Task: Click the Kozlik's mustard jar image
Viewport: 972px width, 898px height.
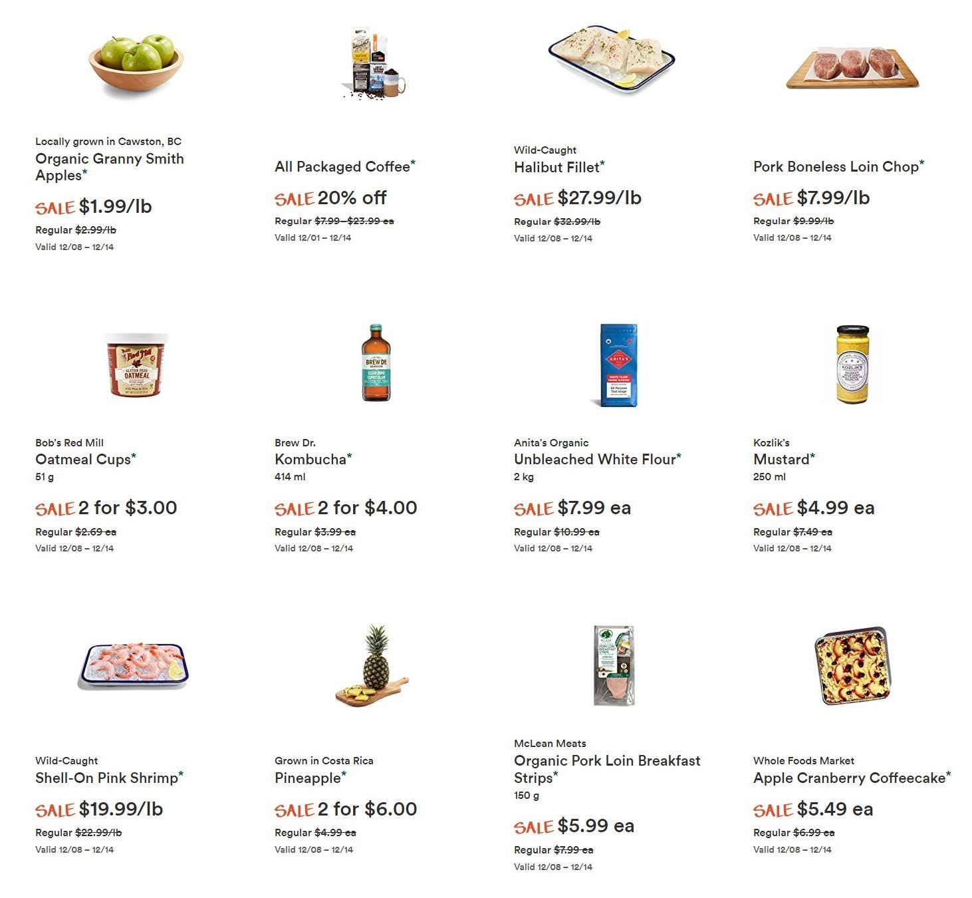Action: pyautogui.click(x=852, y=365)
